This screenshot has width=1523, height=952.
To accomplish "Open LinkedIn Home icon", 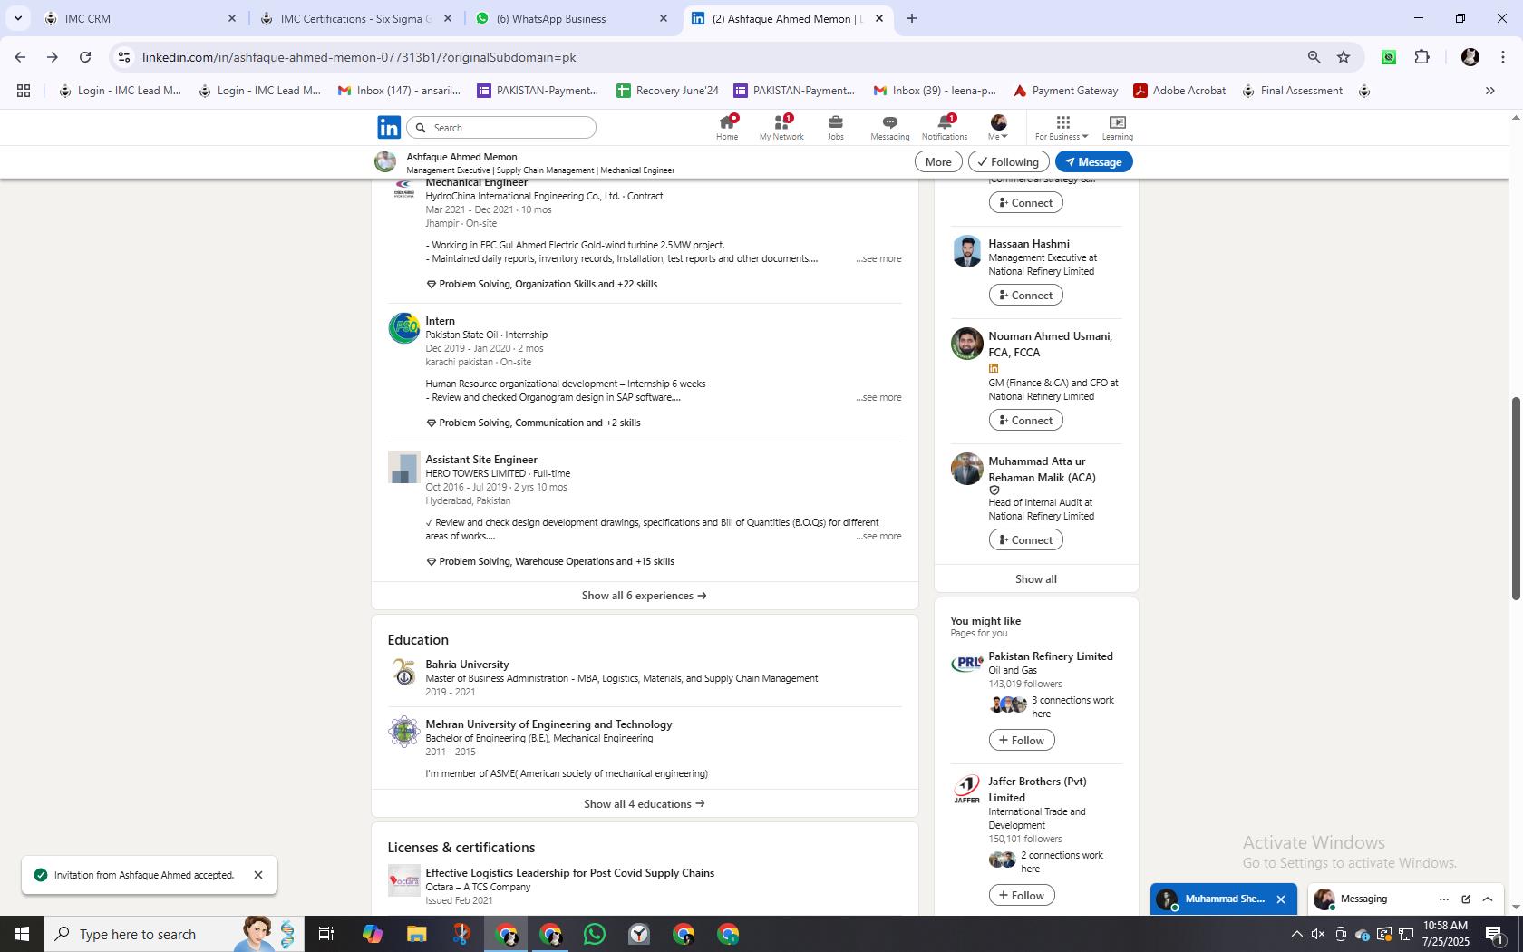I will coord(727,128).
